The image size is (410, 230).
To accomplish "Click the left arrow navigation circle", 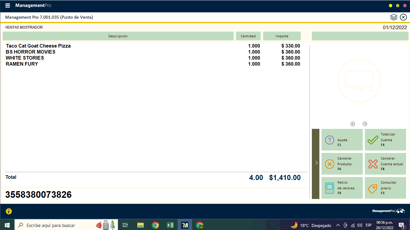I will click(x=353, y=124).
